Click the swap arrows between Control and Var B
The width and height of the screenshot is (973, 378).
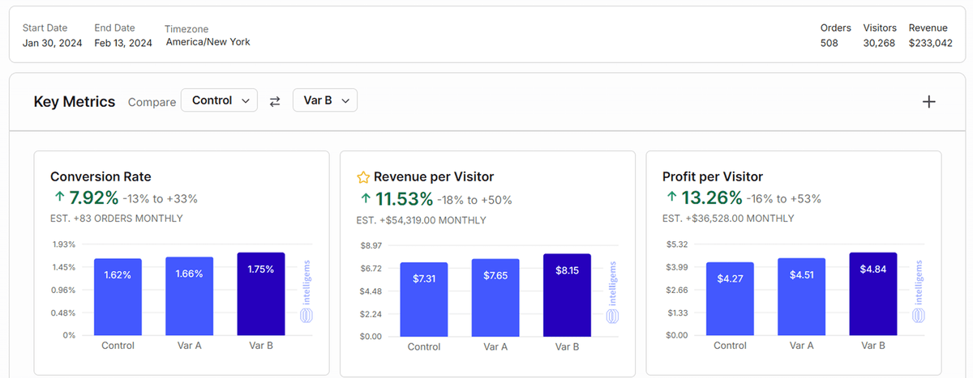[275, 101]
